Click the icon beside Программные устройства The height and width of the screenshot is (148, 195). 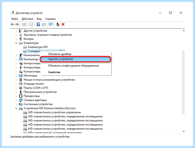tap(21, 92)
